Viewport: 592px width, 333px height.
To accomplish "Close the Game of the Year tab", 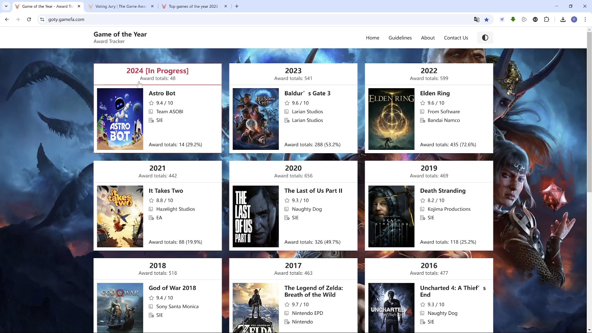I will coord(79,6).
